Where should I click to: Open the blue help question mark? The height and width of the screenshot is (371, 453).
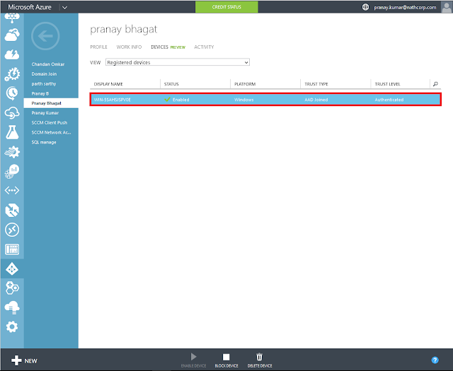(435, 360)
